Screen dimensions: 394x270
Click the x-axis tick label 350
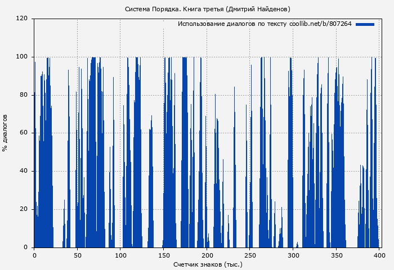click(336, 255)
